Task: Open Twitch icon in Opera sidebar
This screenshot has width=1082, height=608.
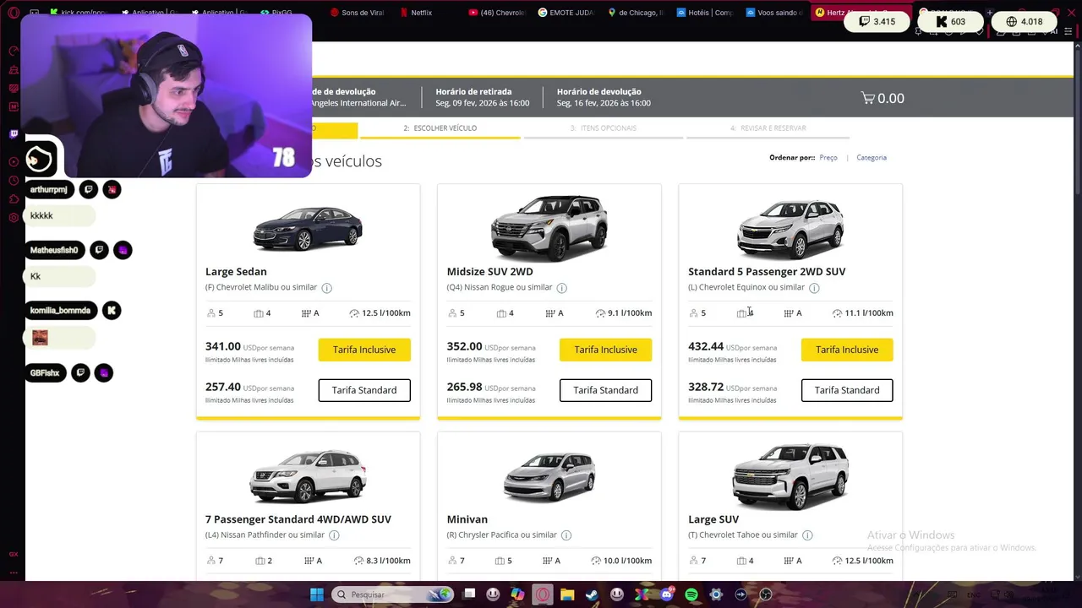Action: tap(14, 133)
